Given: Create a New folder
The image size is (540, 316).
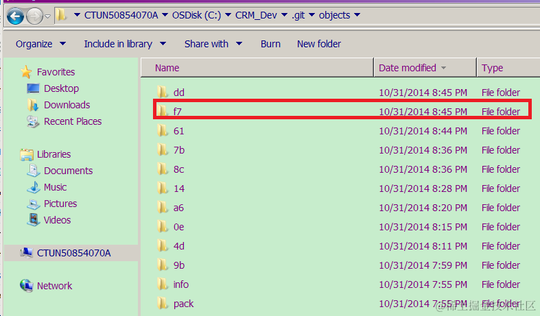Looking at the screenshot, I should click(x=319, y=44).
